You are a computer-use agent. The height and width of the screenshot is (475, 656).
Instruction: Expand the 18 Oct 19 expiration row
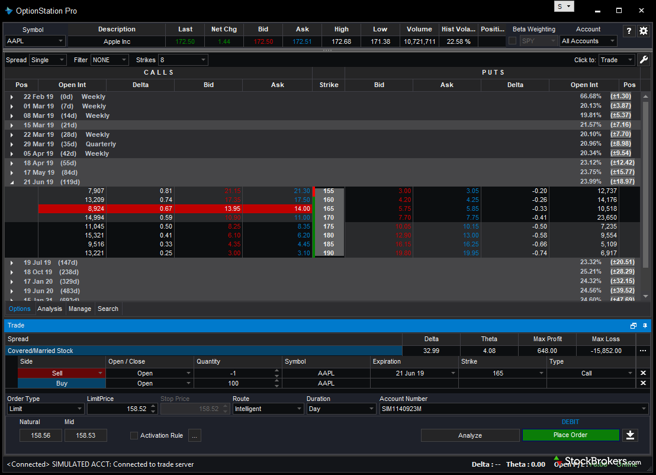(x=12, y=272)
